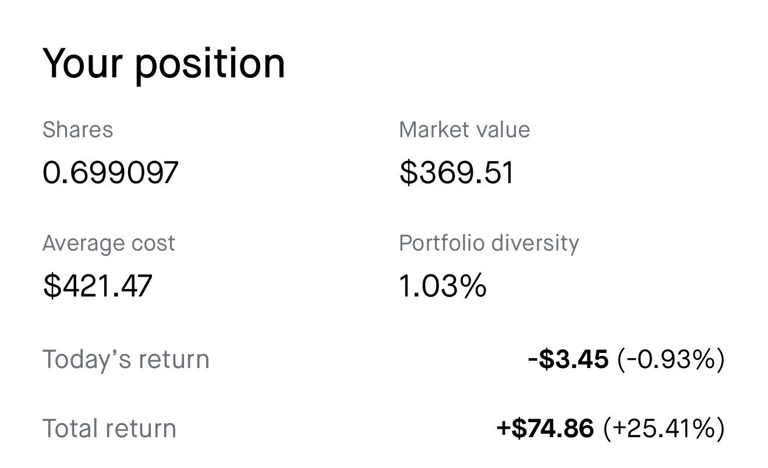Screen dimensions: 768x468
Task: Open the Today's return row
Action: point(384,359)
